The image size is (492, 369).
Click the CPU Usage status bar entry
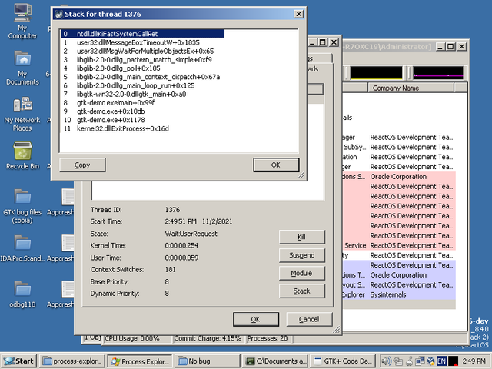(x=138, y=339)
